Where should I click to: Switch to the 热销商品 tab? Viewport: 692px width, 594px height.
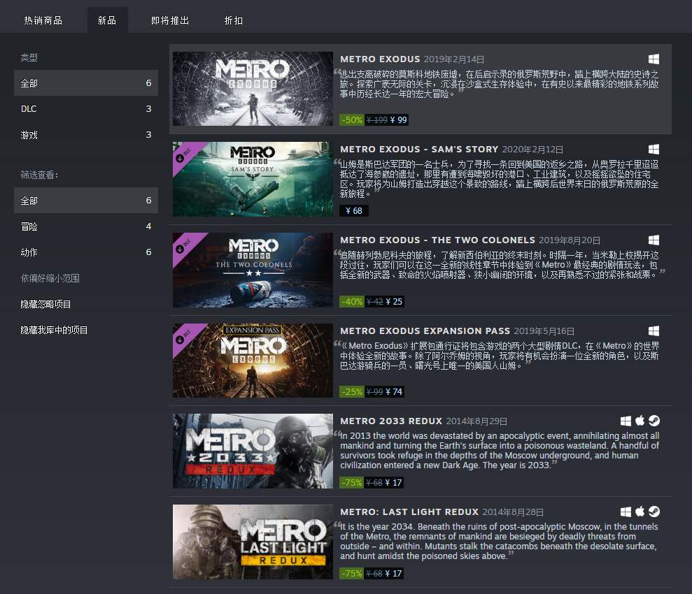[43, 20]
